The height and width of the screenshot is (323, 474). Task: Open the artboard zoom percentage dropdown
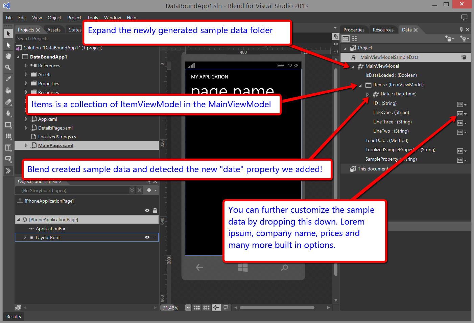188,307
